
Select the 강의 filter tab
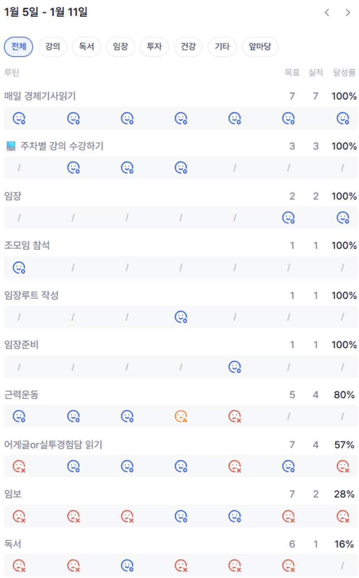pos(53,46)
